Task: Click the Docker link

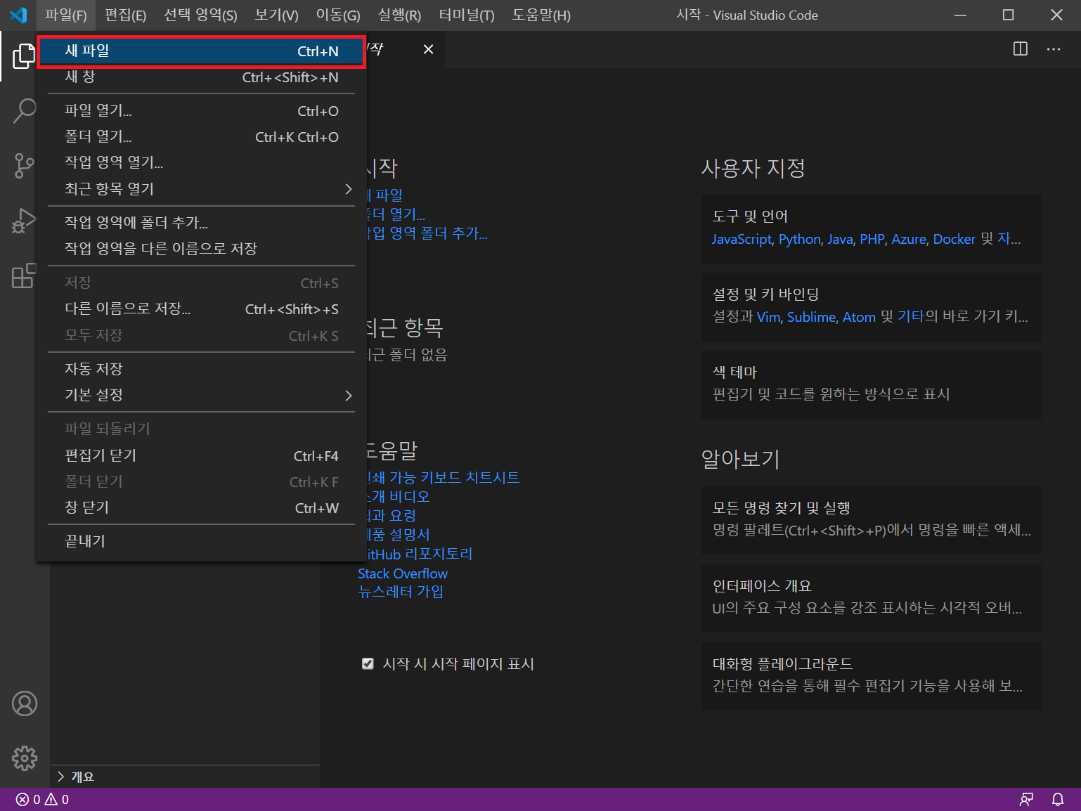Action: tap(954, 239)
